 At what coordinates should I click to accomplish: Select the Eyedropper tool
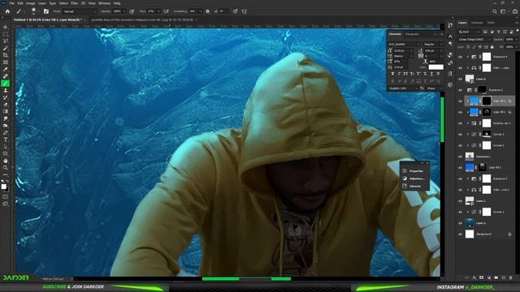click(6, 69)
